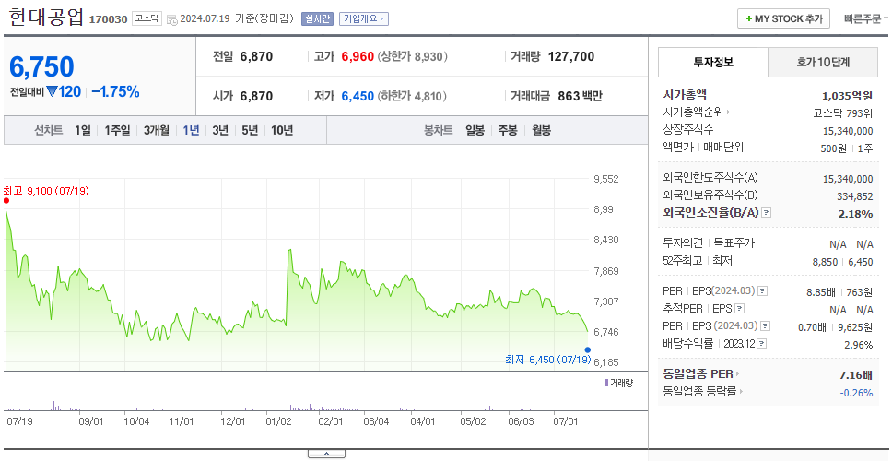
Task: Click the red 최고 9,100 marker dot
Action: (6, 200)
